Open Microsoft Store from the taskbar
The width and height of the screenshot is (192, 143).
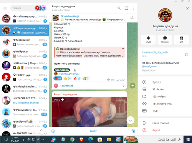(100, 140)
